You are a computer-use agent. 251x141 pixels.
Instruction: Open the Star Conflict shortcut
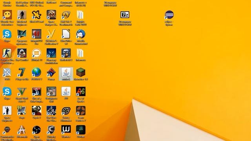click(22, 53)
